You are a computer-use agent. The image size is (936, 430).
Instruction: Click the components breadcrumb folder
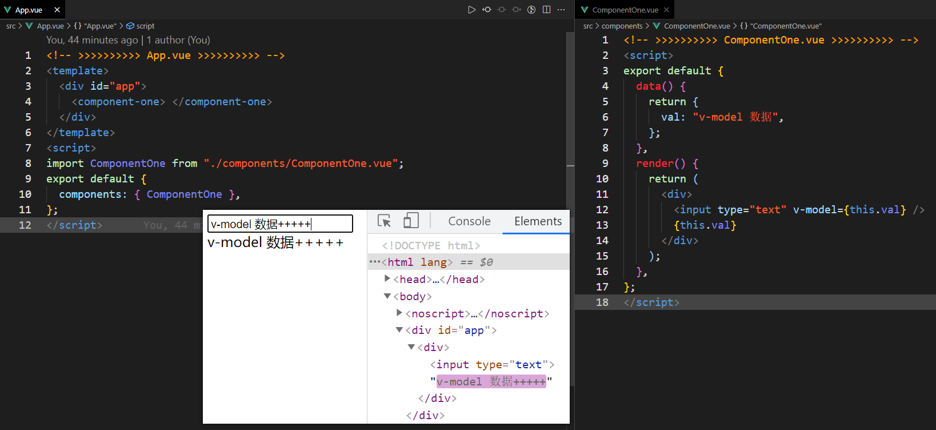coord(622,26)
